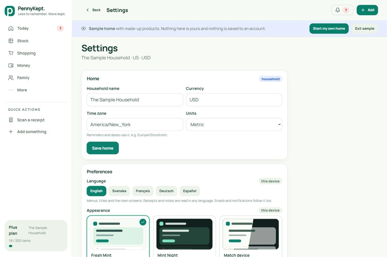Screen dimensions: 387x257
Task: Click the household tag in Home card
Action: 270,79
